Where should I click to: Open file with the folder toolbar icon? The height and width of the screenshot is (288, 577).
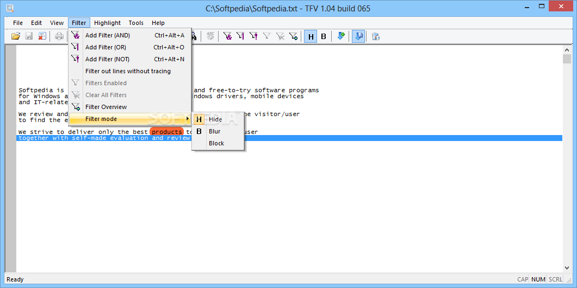tap(15, 36)
